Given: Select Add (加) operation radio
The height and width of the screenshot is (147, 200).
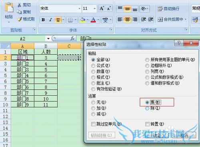Looking at the screenshot, I should click(x=93, y=108).
